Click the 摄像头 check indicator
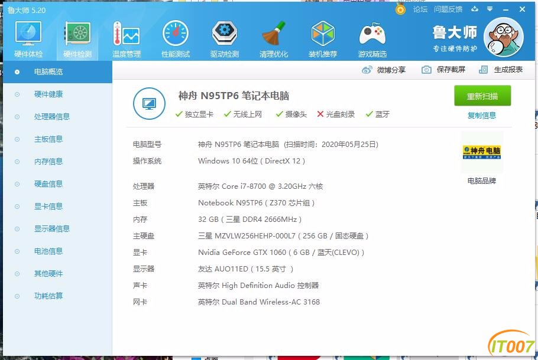 [291, 114]
